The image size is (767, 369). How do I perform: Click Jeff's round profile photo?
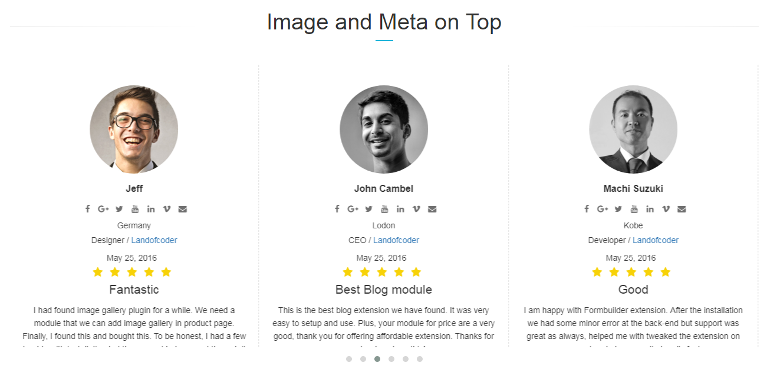[x=134, y=129]
